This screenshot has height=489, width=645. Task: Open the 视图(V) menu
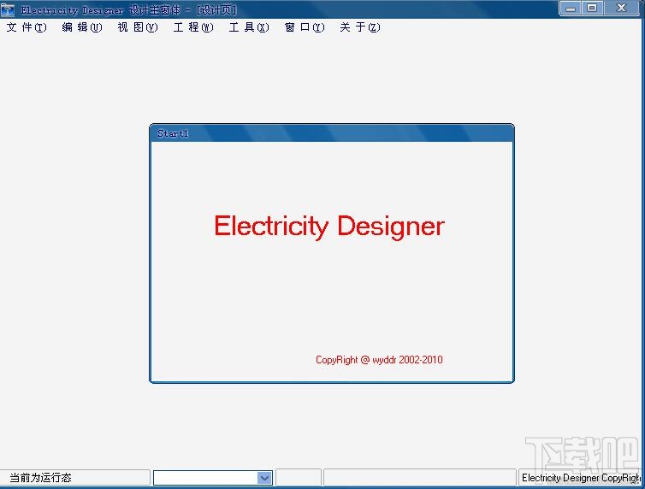[x=138, y=27]
